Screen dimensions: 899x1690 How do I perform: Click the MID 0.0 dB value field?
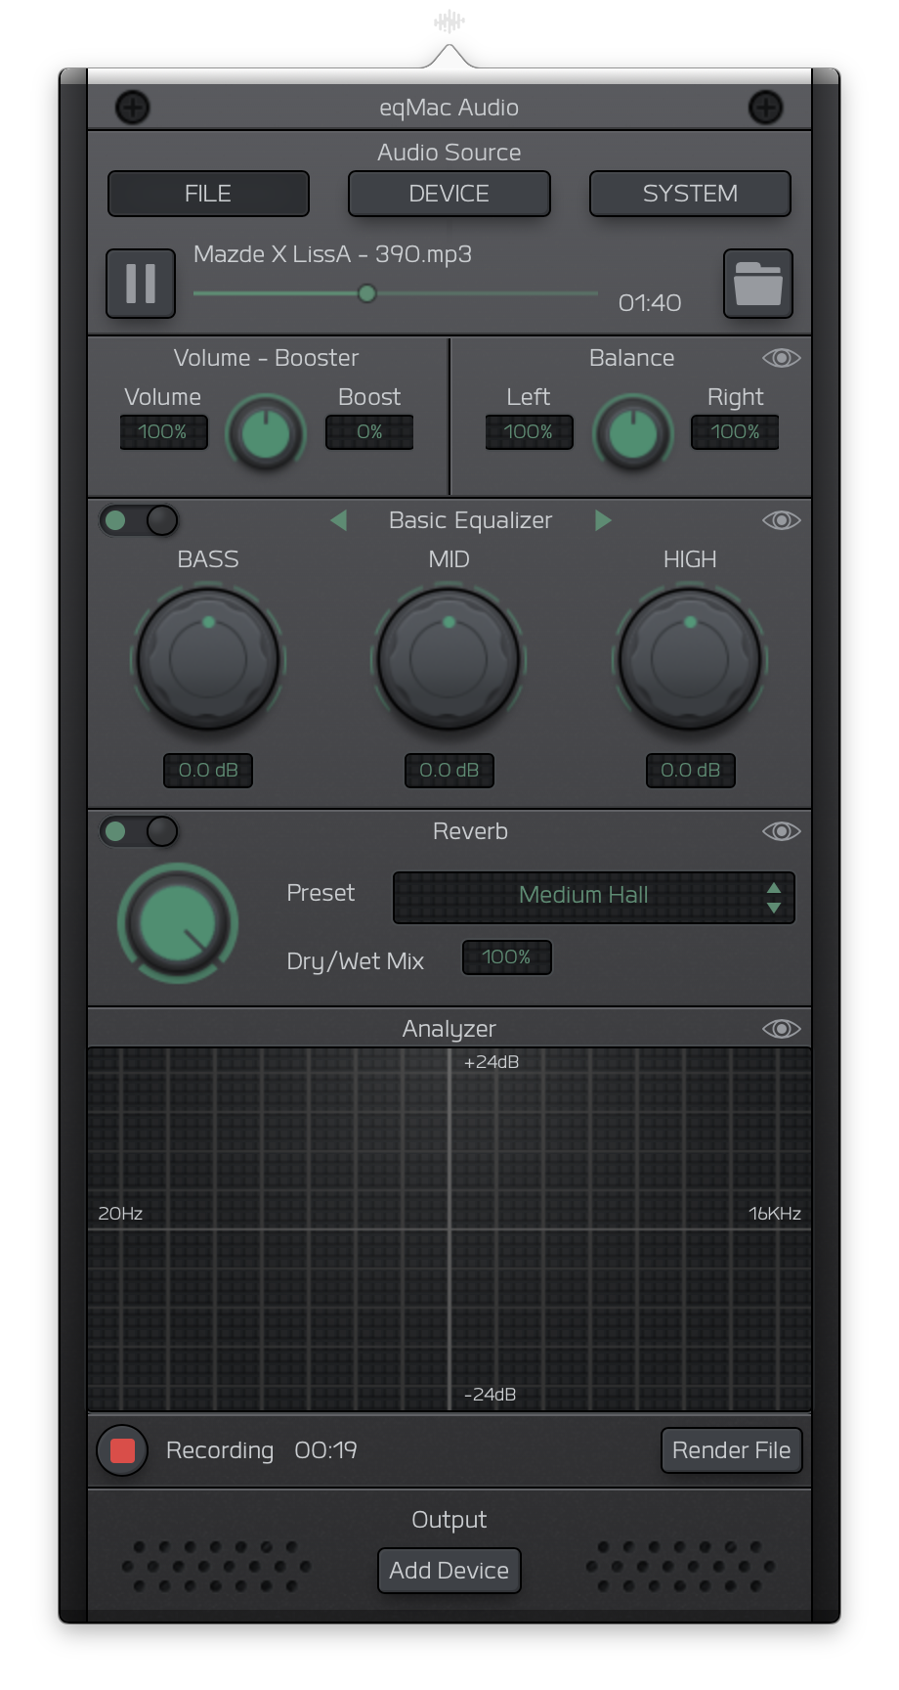(x=449, y=771)
